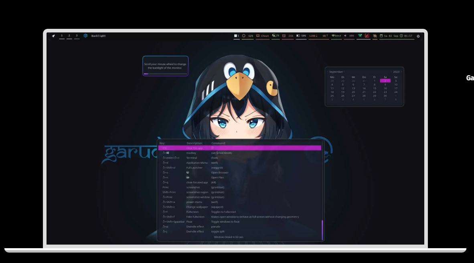This screenshot has width=474, height=263.
Task: Click the rocket launcher icon in the bar
Action: [x=53, y=36]
